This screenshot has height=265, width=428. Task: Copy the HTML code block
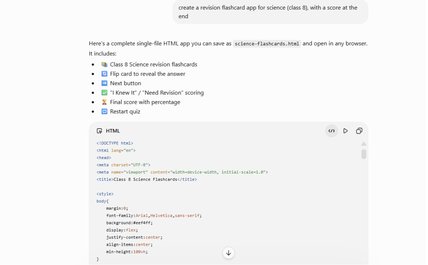(359, 131)
